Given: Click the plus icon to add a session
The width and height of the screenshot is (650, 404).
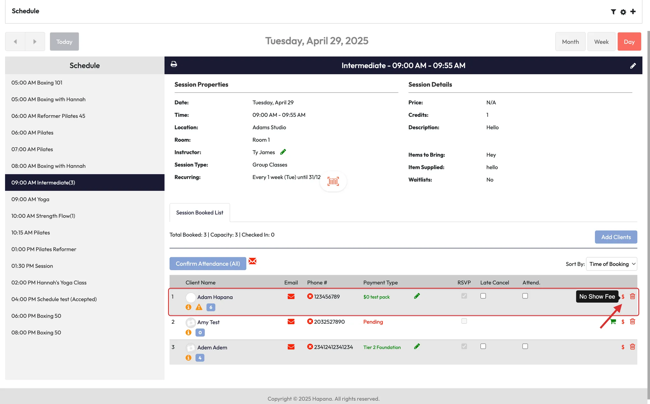Looking at the screenshot, I should 633,12.
